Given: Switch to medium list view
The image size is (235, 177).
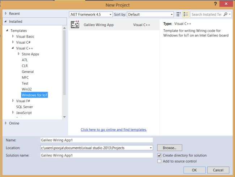Looking at the screenshot, I should tap(186, 14).
